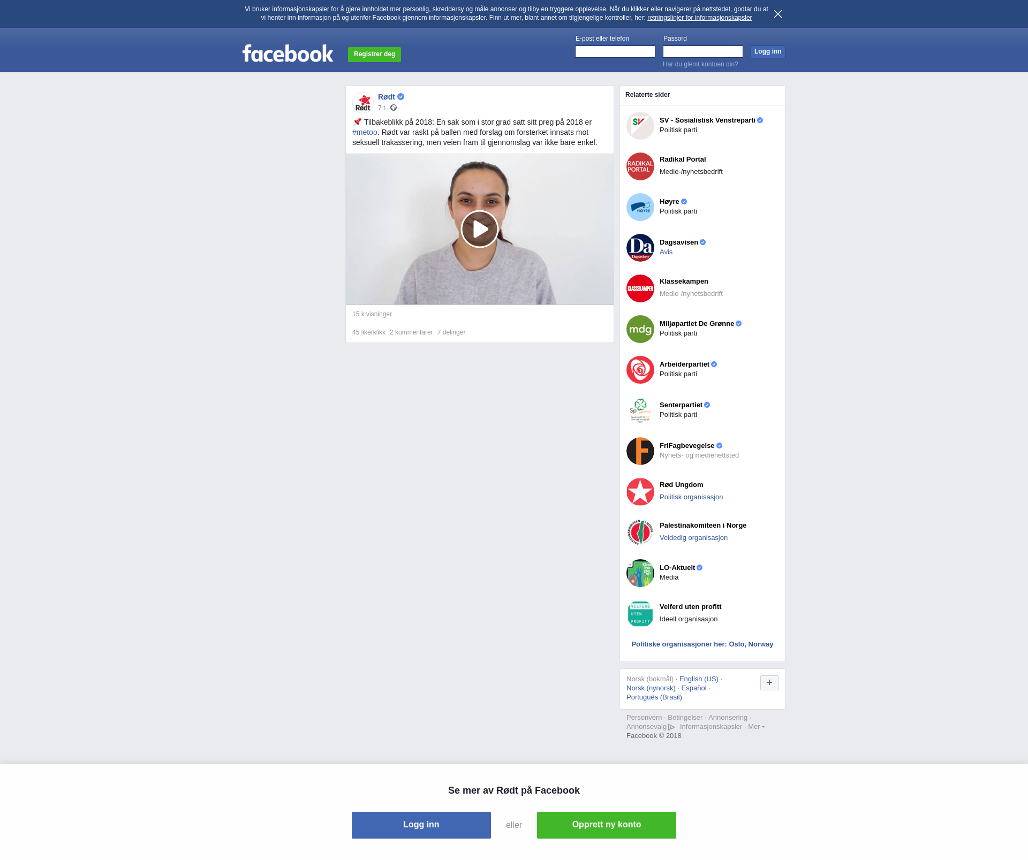The width and height of the screenshot is (1028, 860).
Task: Focus the E-post eller telefon field
Action: click(x=615, y=52)
